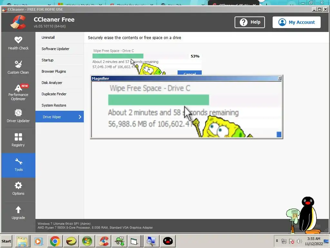Open the Startup tool
This screenshot has height=248, width=330.
click(x=60, y=60)
